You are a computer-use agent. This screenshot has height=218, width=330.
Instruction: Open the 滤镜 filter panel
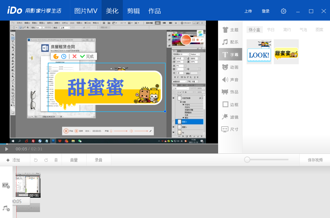point(230,117)
